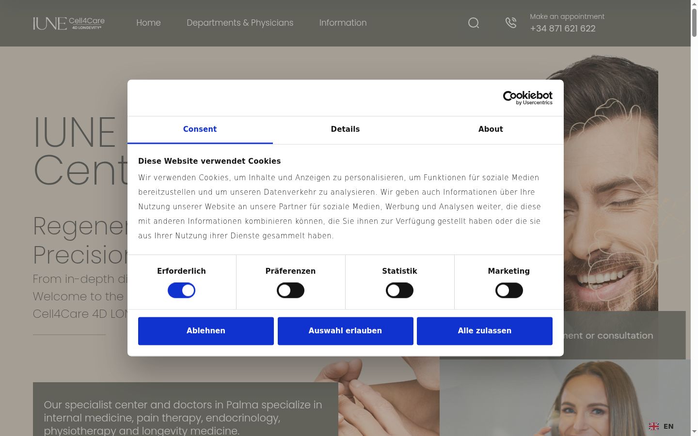Call the +34 871 621 622 number
Image resolution: width=698 pixels, height=436 pixels.
click(x=563, y=29)
